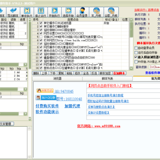Open 神马搜索点击演示 link

click(101, 107)
